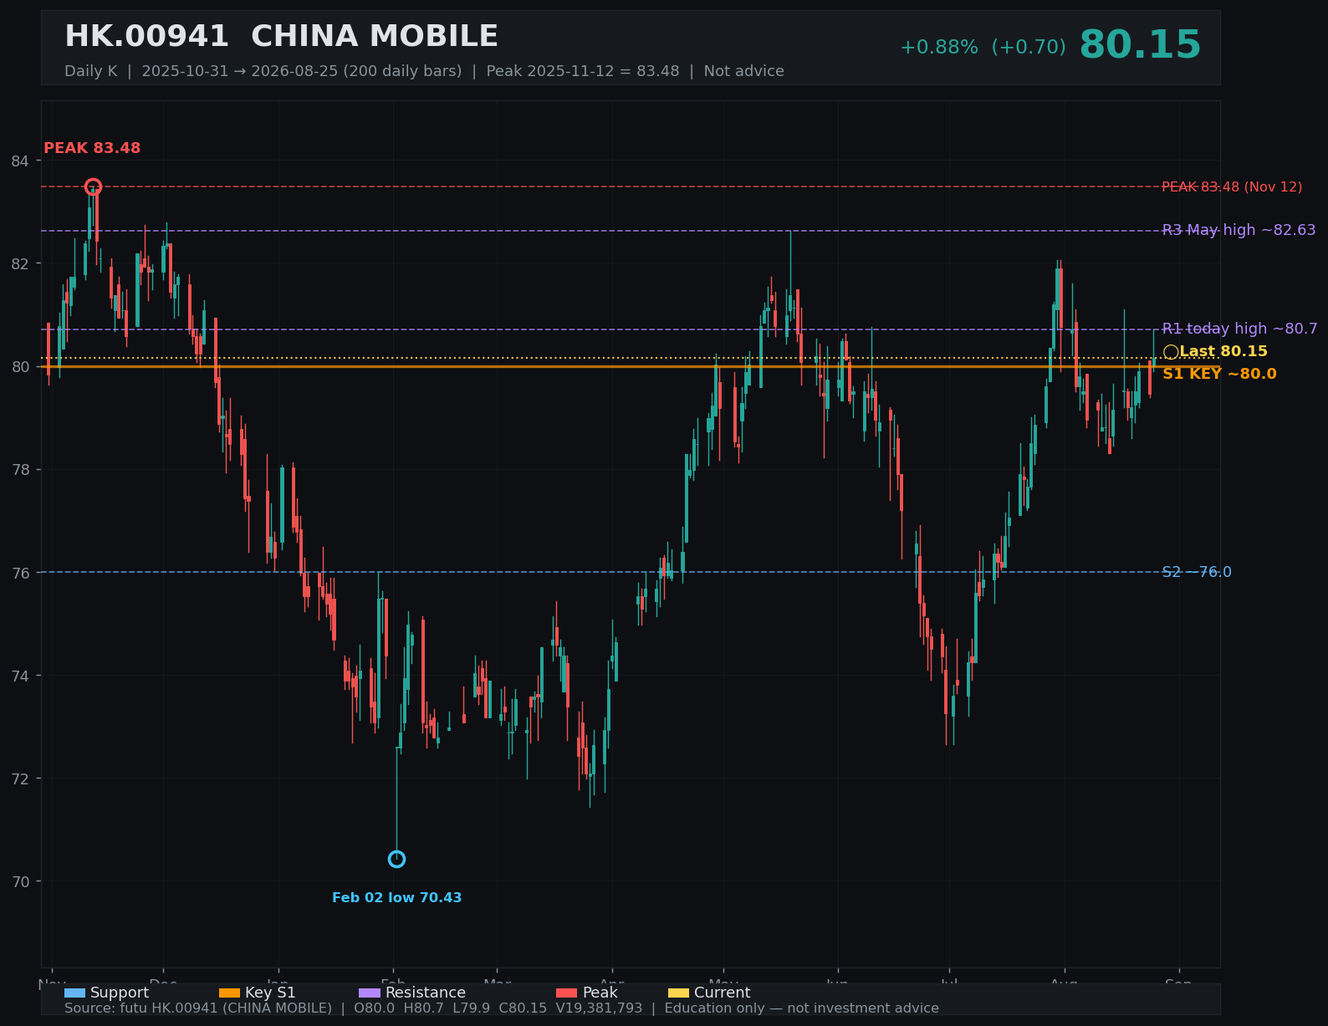Click the y-axis tick label 76

point(20,572)
